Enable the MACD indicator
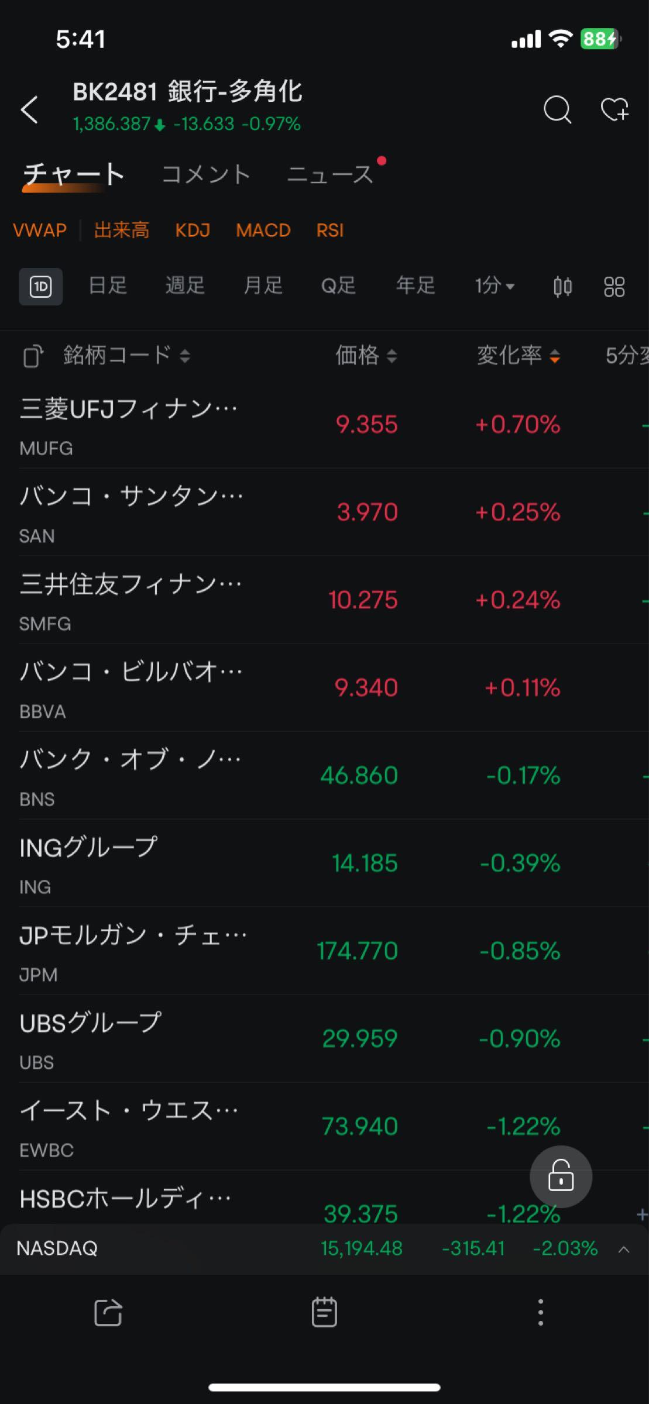The width and height of the screenshot is (649, 1404). [262, 230]
